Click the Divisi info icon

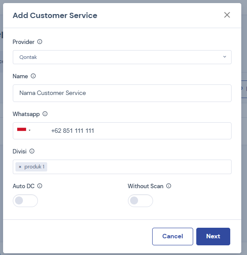[32, 151]
